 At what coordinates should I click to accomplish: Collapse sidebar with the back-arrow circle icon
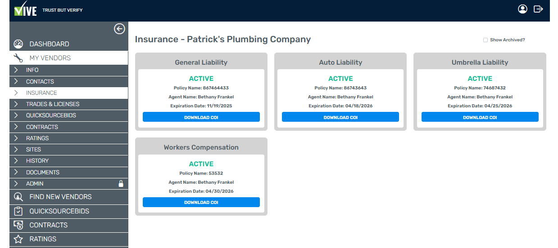point(119,29)
